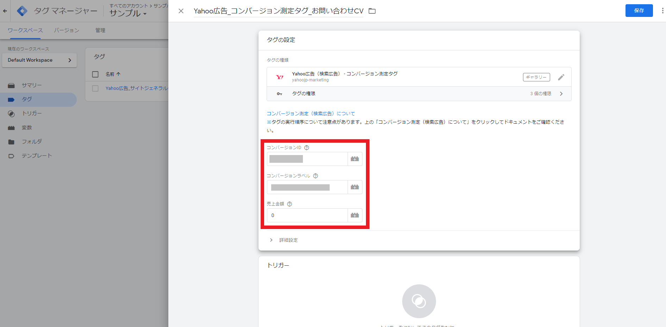Insert variable for 売上金額 field
666x327 pixels.
point(355,215)
